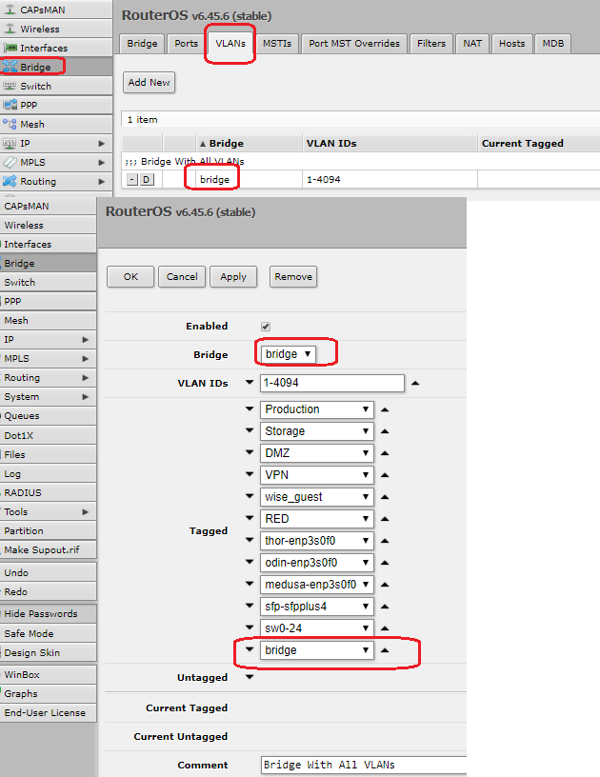Click the Add New button
Screen dimensions: 600x777
(150, 82)
